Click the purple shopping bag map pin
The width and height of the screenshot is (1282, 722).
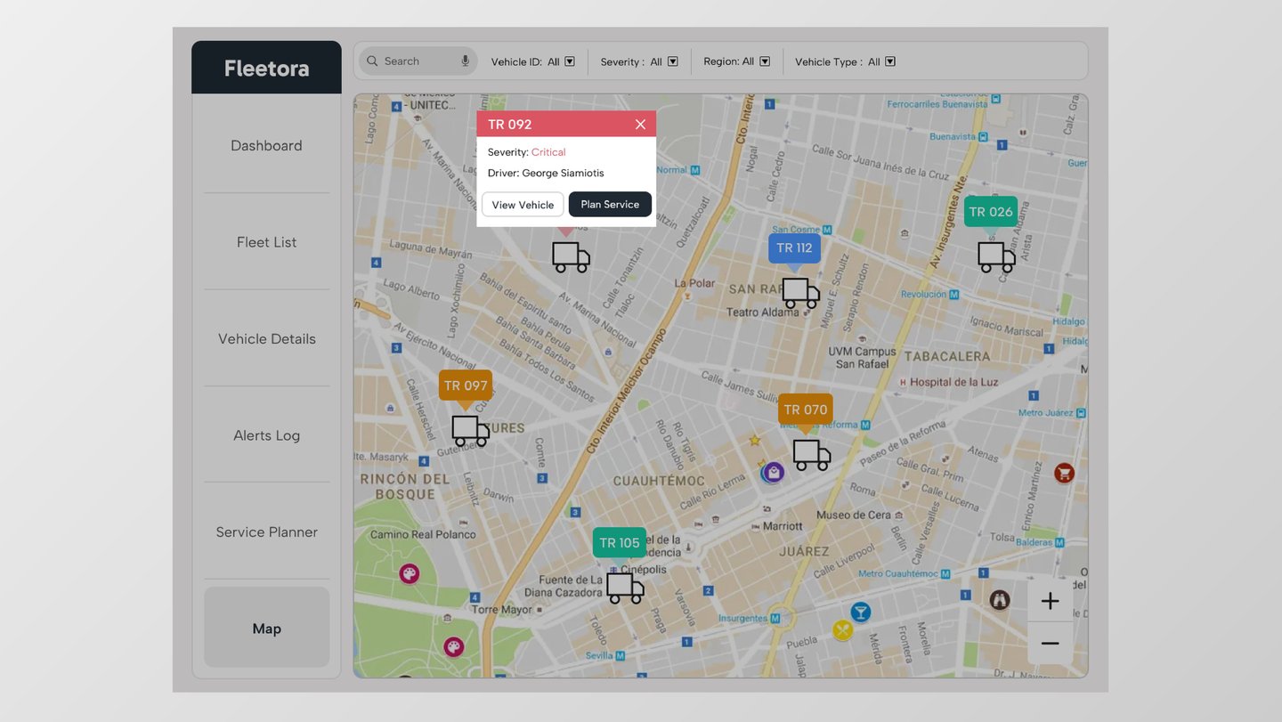774,473
